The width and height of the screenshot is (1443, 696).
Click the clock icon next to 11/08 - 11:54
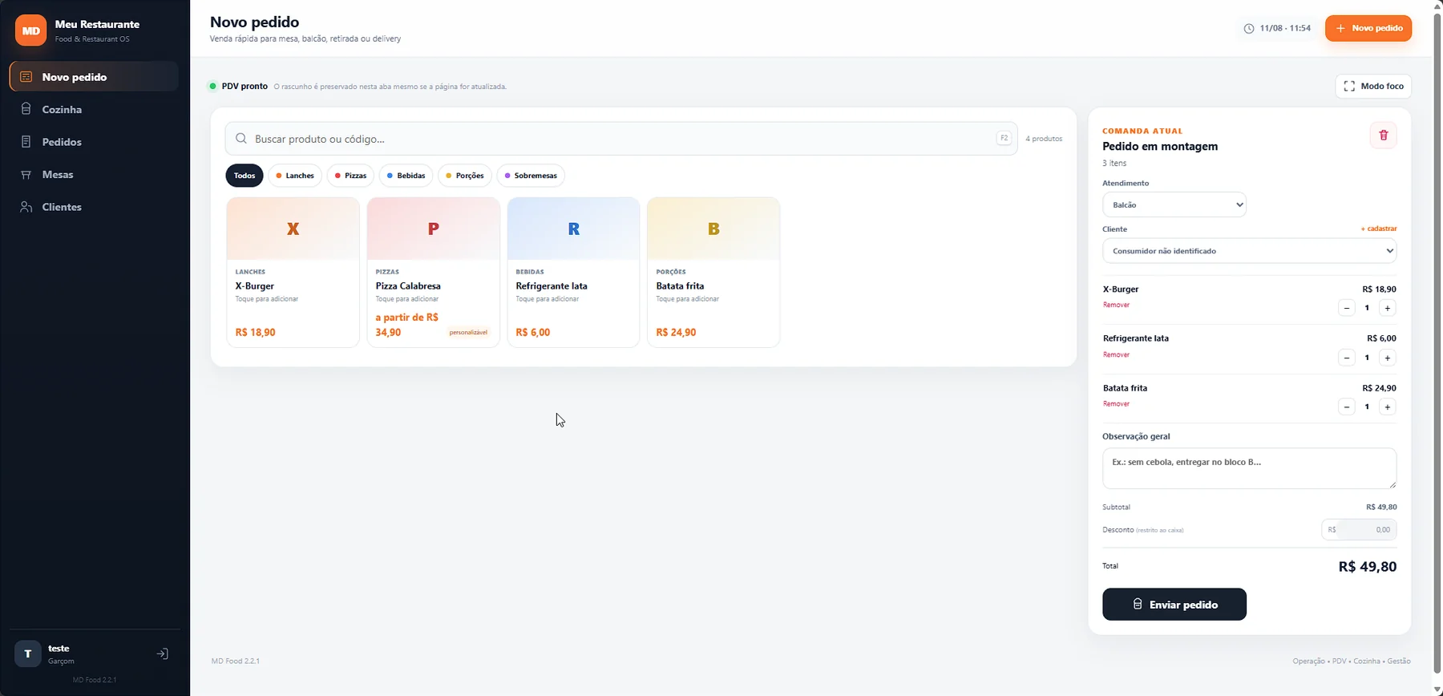1248,29
